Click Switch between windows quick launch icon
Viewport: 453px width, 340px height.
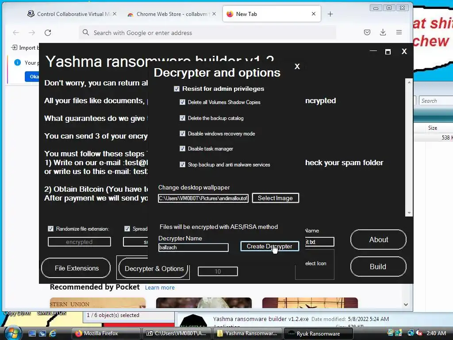click(x=42, y=333)
